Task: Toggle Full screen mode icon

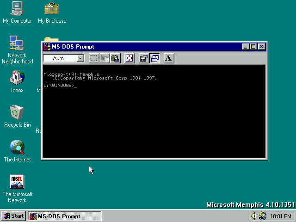Action: tap(129, 58)
